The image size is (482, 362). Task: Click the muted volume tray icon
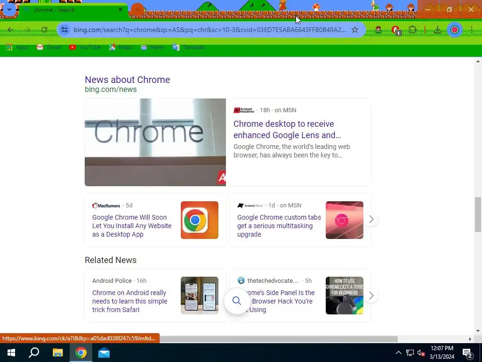point(421,353)
